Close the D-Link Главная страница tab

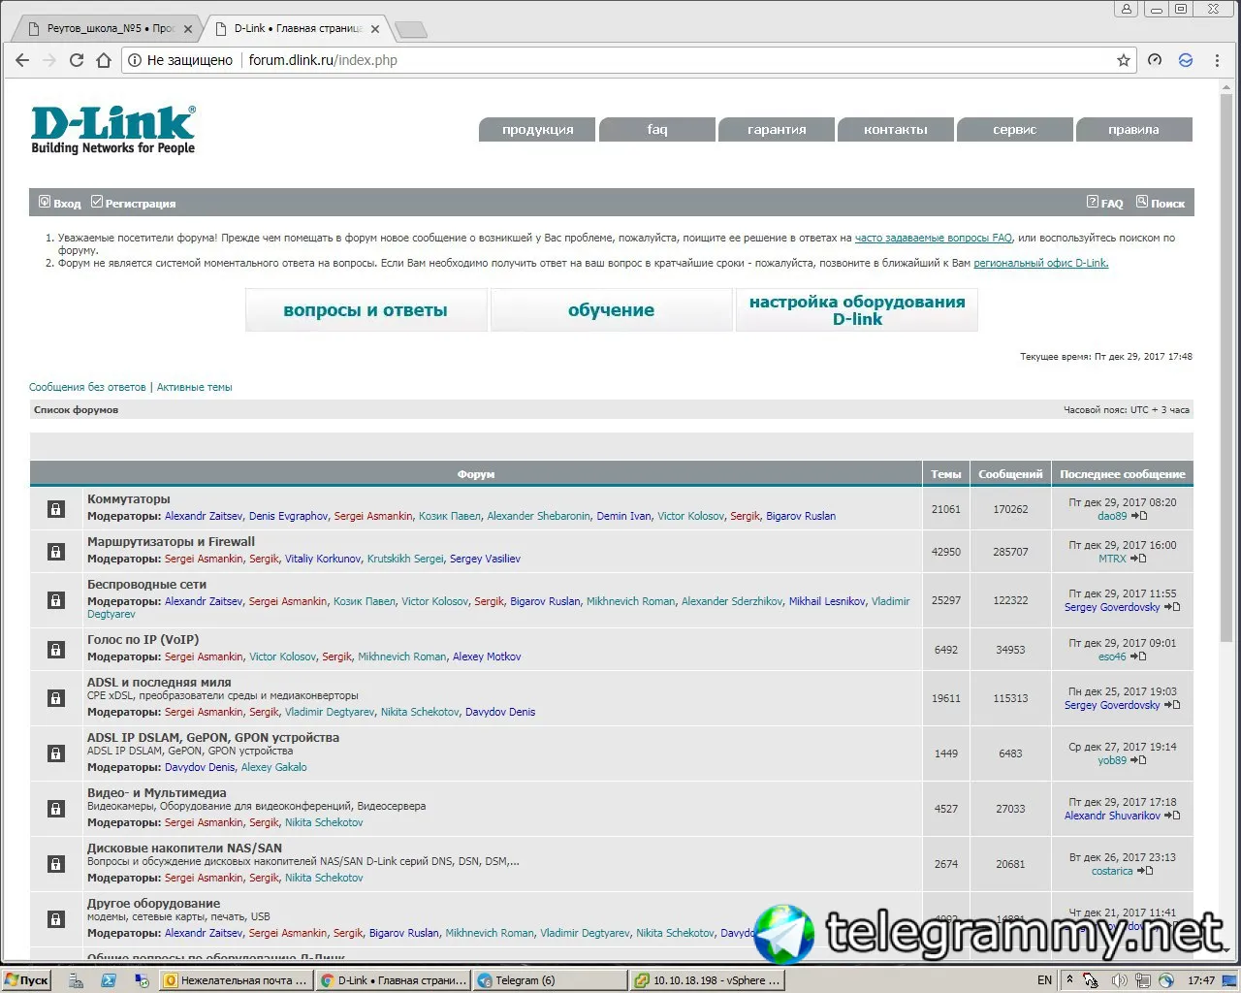[373, 29]
